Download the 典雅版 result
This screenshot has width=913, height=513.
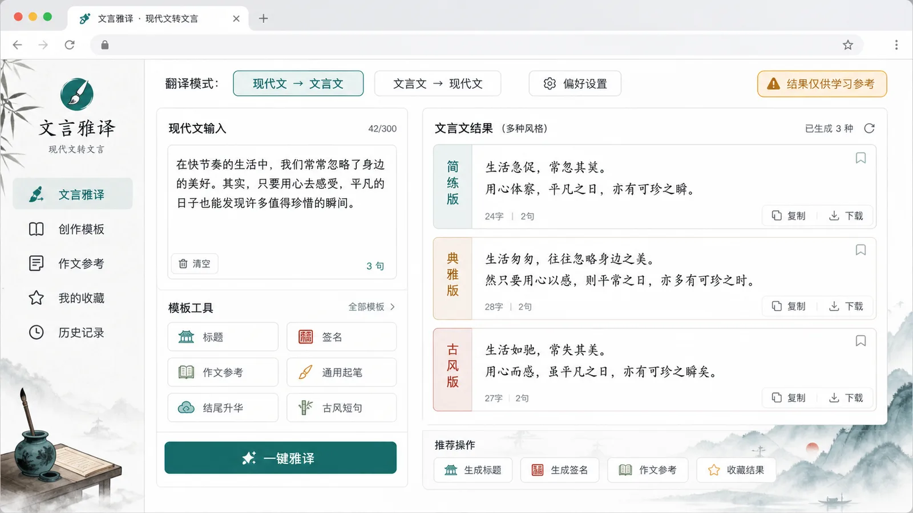846,306
